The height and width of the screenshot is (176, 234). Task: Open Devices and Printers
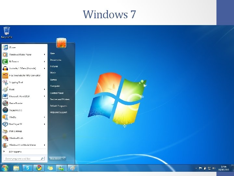[60, 99]
